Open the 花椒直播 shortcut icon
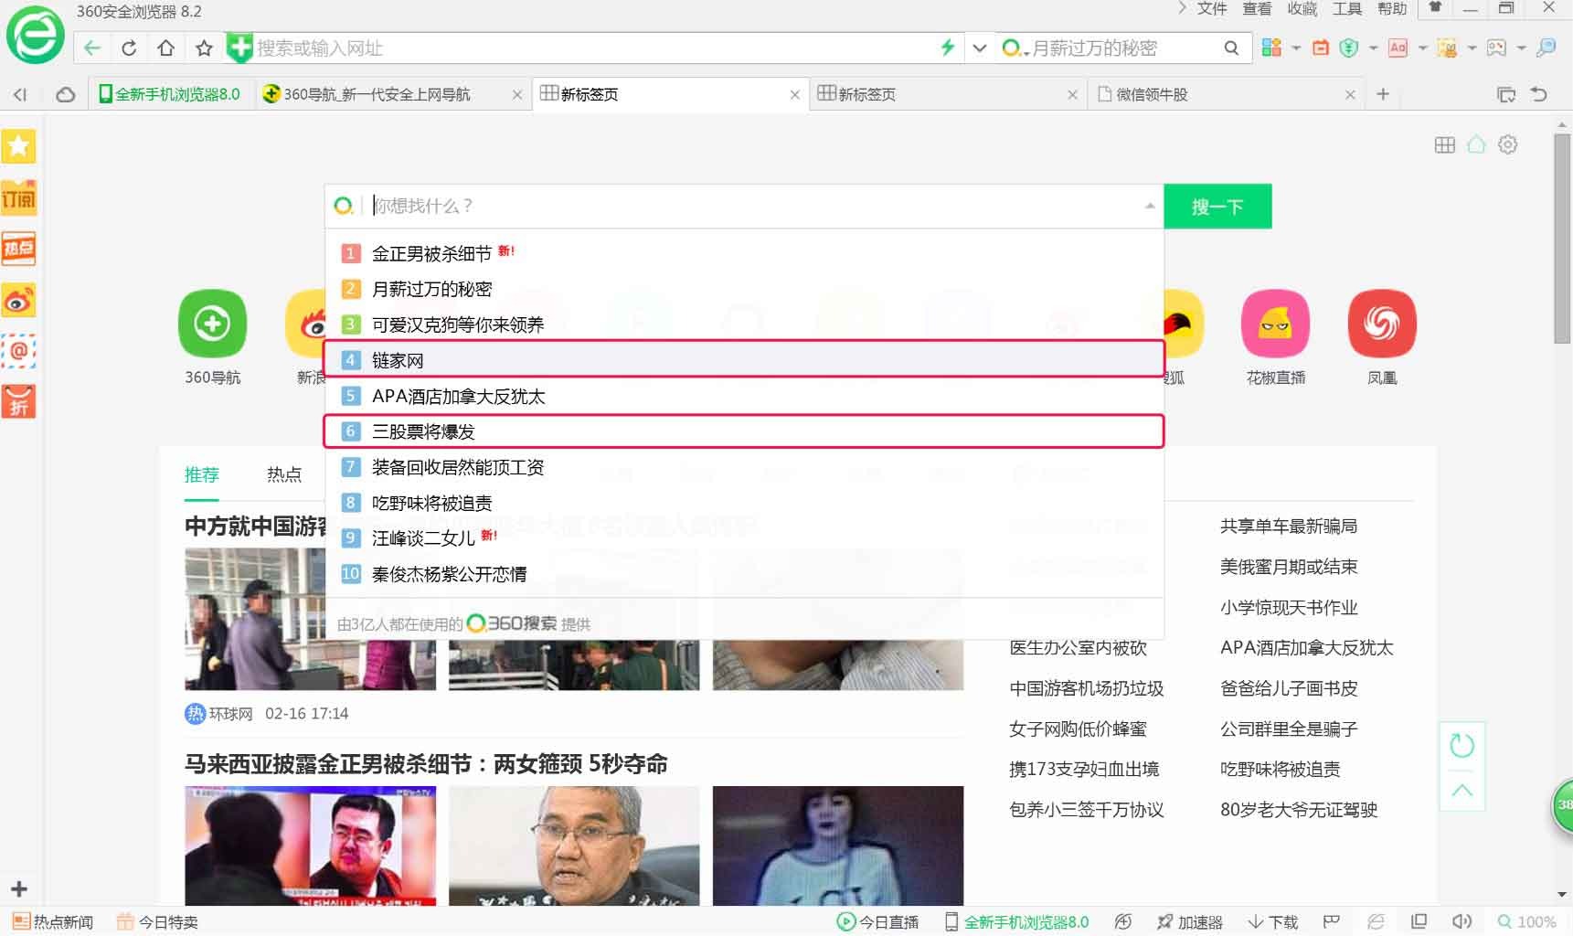Image resolution: width=1573 pixels, height=936 pixels. tap(1275, 324)
